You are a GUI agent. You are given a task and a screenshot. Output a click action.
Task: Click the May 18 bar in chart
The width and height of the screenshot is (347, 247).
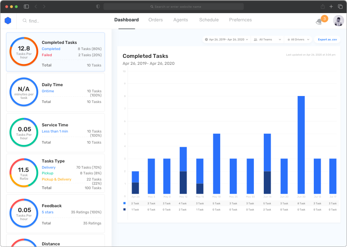217,164
